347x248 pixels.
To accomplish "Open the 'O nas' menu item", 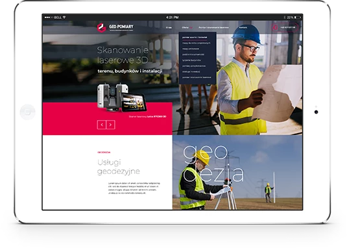I will 169,28.
